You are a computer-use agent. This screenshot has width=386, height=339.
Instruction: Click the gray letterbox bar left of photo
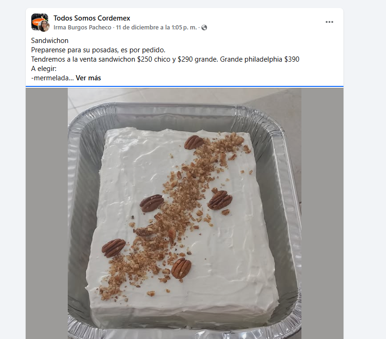[x=47, y=213]
